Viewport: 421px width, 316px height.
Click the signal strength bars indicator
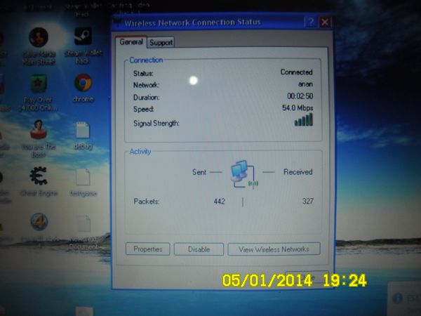point(304,119)
